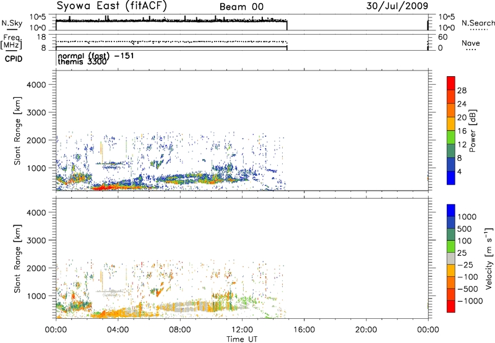
Task: Click the '16:00' time axis label
Action: click(x=304, y=330)
